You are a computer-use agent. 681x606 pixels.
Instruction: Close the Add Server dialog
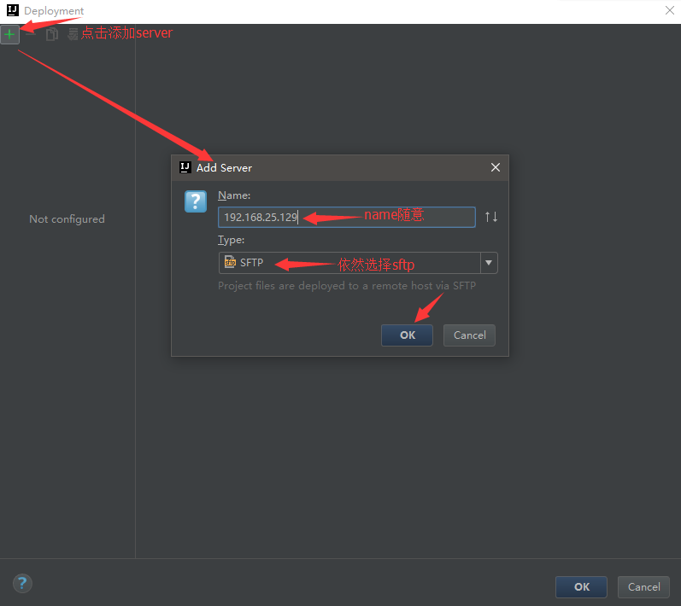click(496, 167)
